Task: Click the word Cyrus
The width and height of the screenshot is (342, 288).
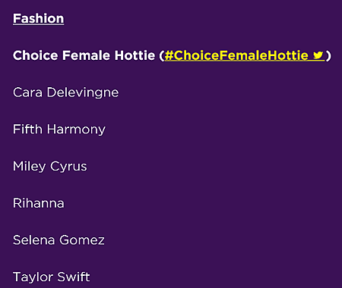Action: 68,166
